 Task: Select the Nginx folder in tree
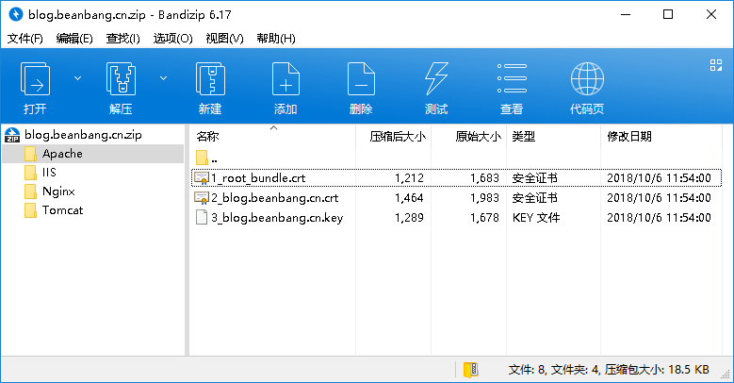pyautogui.click(x=58, y=191)
